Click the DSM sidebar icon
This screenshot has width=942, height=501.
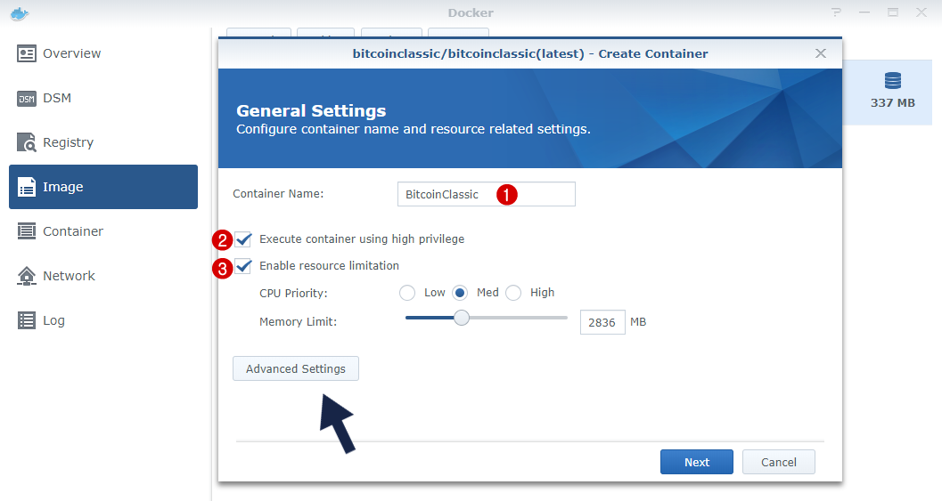pyautogui.click(x=27, y=99)
